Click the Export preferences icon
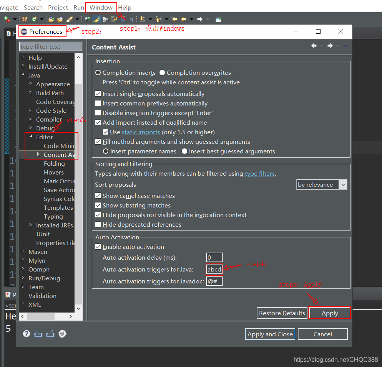 click(x=50, y=334)
